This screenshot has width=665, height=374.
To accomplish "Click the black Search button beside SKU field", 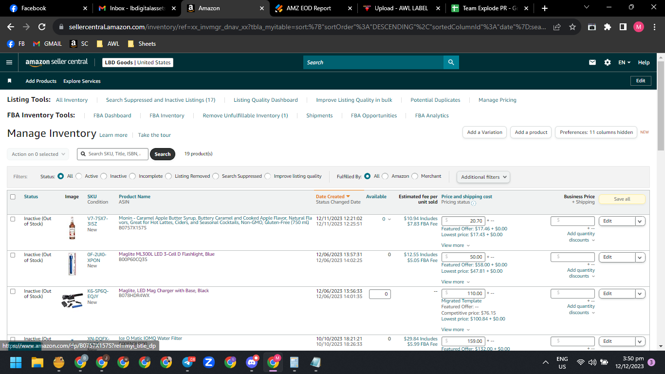I will coord(163,154).
